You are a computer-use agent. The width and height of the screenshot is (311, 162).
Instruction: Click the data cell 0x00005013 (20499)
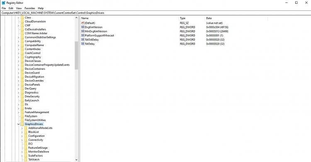(x=217, y=31)
